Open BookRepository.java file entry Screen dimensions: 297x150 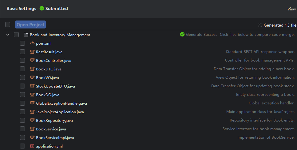54,121
